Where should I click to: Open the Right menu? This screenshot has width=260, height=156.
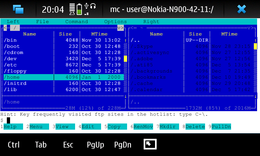(x=151, y=22)
